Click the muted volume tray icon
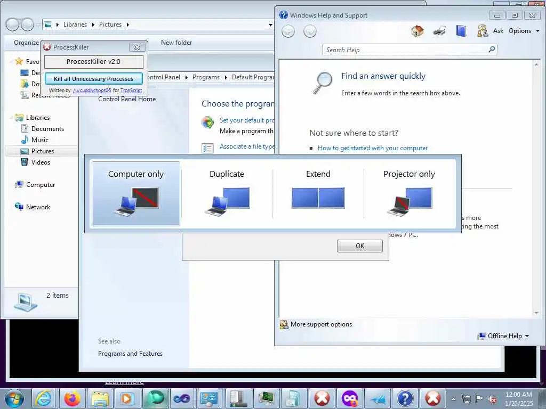546x409 pixels. click(492, 399)
